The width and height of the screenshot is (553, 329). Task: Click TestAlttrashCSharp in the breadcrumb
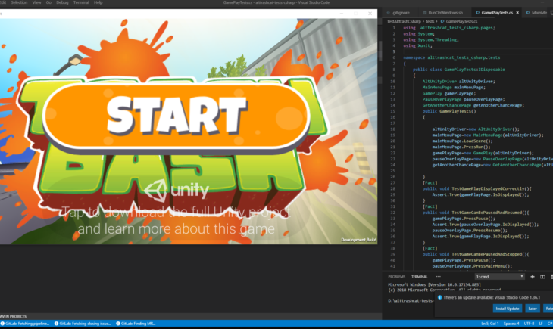(x=404, y=21)
